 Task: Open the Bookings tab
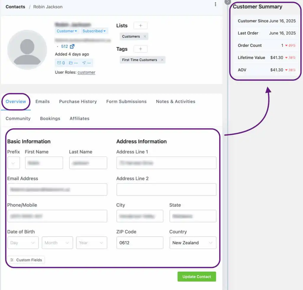[x=50, y=119]
